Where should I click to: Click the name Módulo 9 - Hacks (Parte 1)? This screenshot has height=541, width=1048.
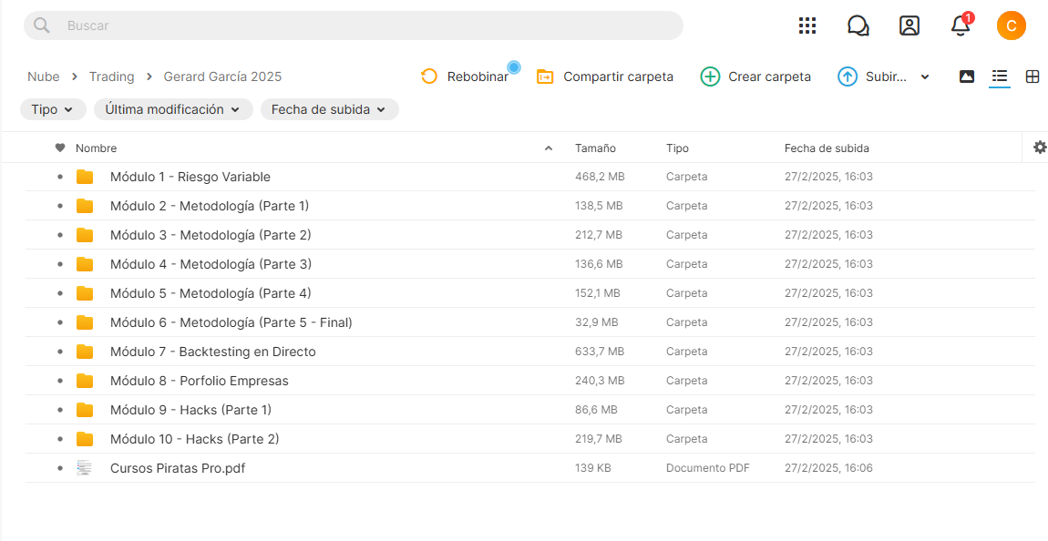point(191,410)
